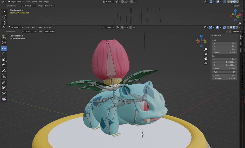Open Add menu in lower viewport

(x=40, y=27)
